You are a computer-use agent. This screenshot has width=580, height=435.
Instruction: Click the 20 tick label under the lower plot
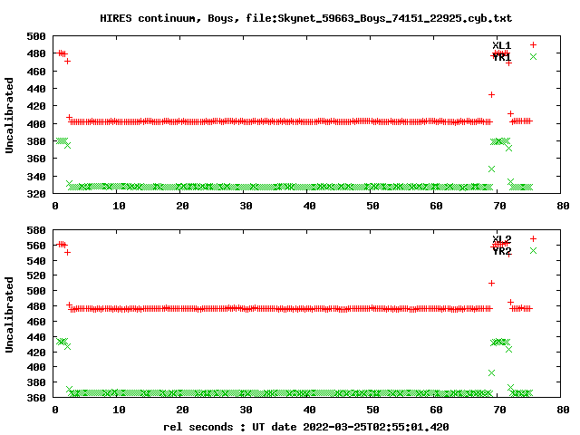182,410
